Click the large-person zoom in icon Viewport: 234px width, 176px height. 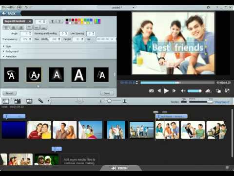point(125,101)
